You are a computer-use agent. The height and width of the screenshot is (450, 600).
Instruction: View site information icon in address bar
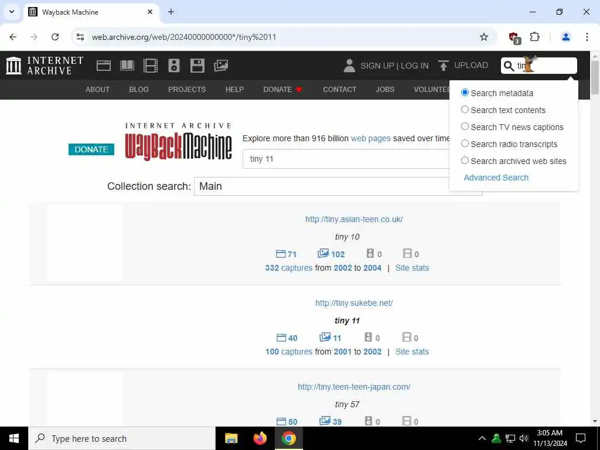pyautogui.click(x=80, y=37)
